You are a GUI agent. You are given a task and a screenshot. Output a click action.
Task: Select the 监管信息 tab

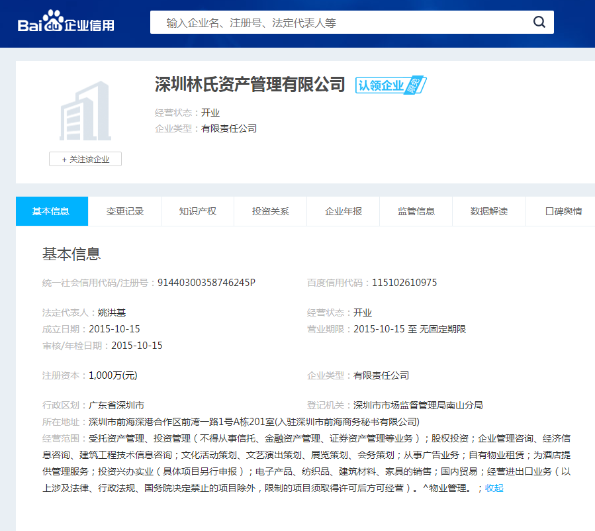click(x=416, y=211)
